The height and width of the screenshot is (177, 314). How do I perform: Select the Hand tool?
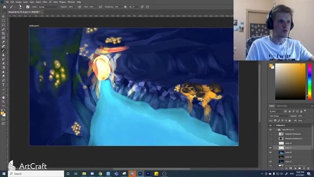3,97
